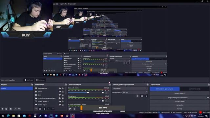Open Firefox from the taskbar
This screenshot has height=118, width=210.
(62, 116)
